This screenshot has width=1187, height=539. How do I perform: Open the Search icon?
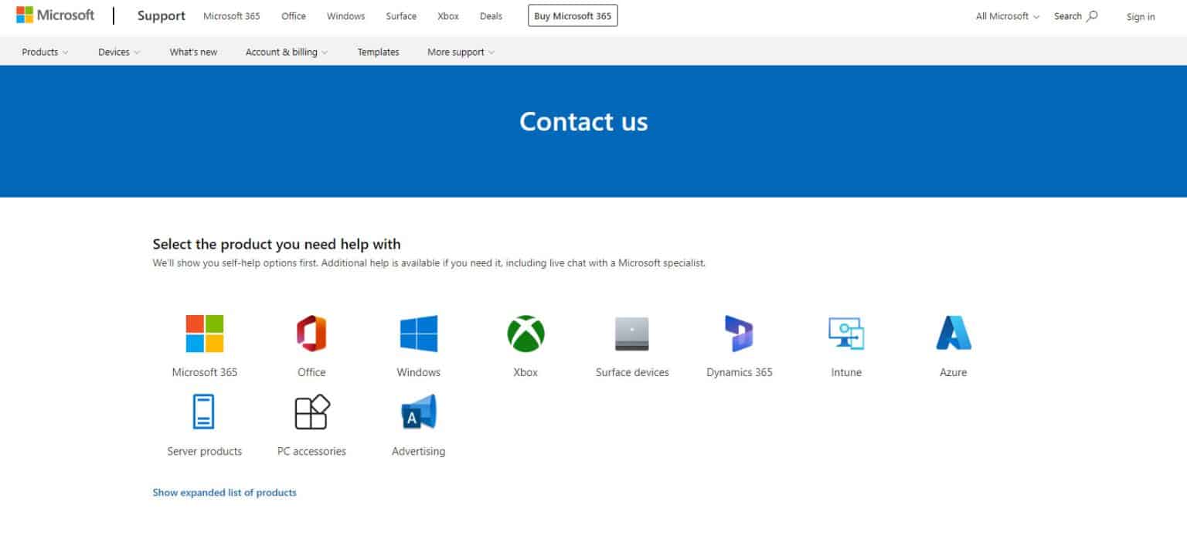tap(1075, 15)
